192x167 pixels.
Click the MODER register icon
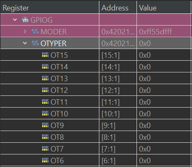click(35, 31)
